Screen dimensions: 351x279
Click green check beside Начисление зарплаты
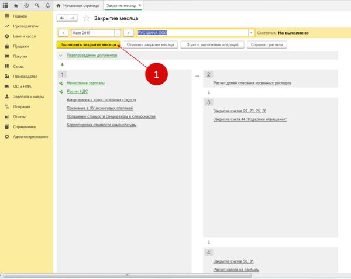pyautogui.click(x=61, y=83)
